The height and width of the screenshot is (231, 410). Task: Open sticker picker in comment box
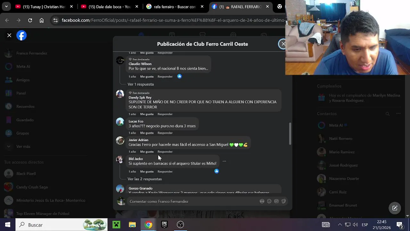(283, 201)
